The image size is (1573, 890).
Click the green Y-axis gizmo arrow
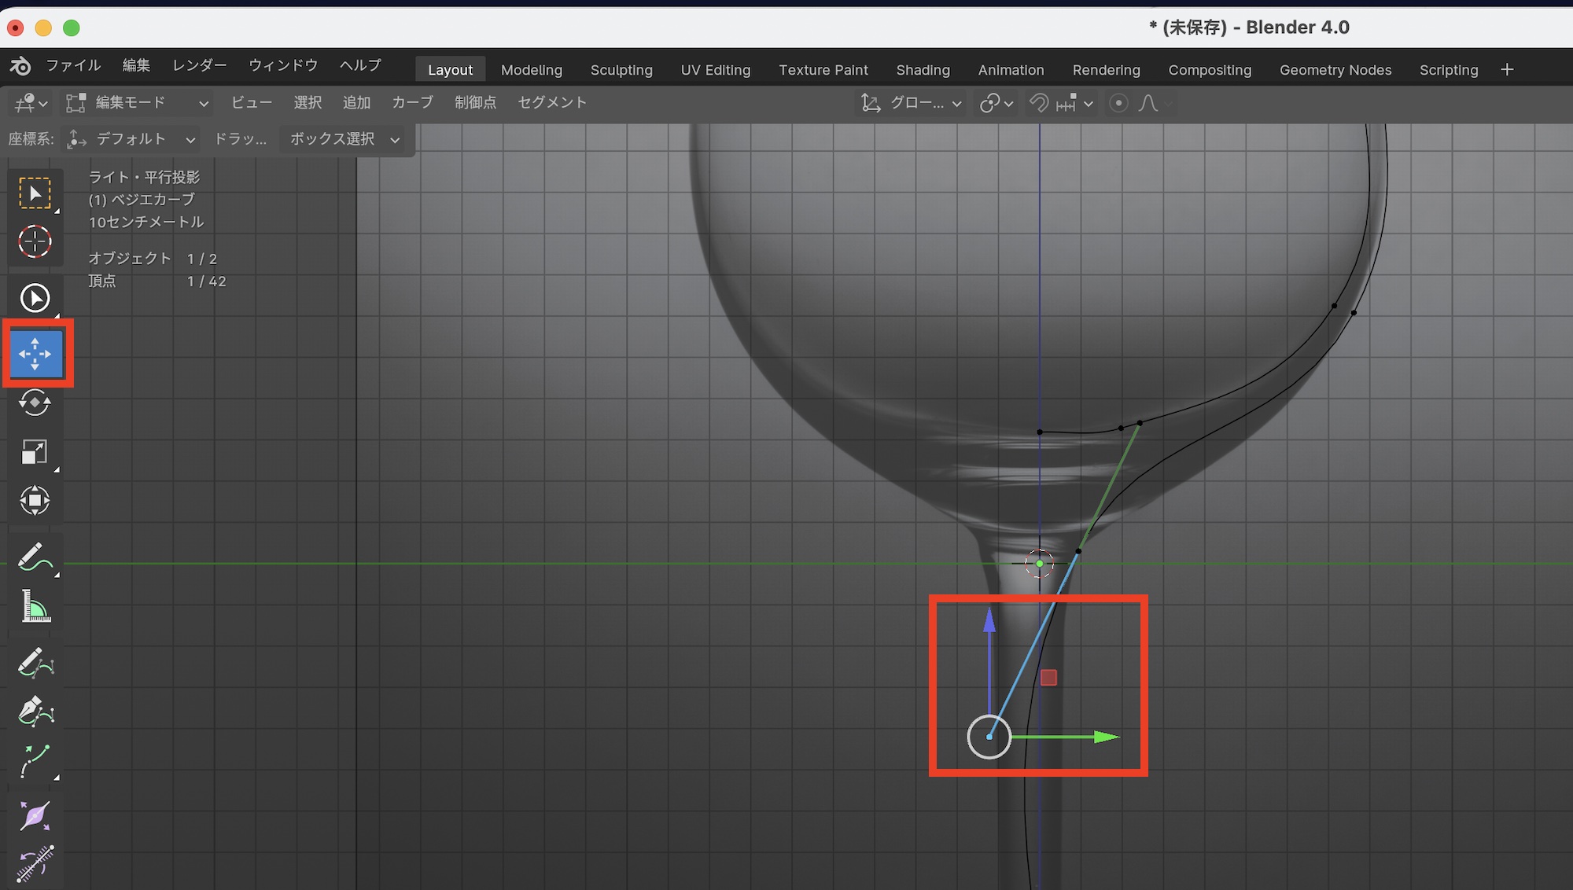point(1105,737)
